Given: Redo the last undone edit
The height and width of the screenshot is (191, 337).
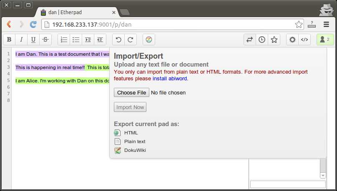Looking at the screenshot, I should (x=131, y=40).
